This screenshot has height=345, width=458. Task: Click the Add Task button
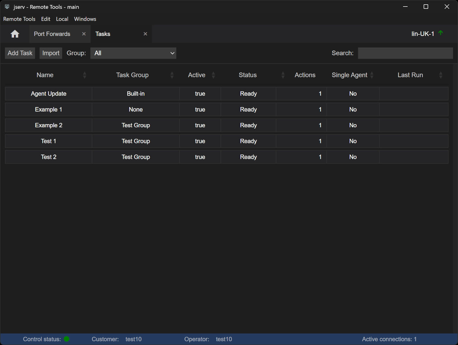pyautogui.click(x=20, y=53)
